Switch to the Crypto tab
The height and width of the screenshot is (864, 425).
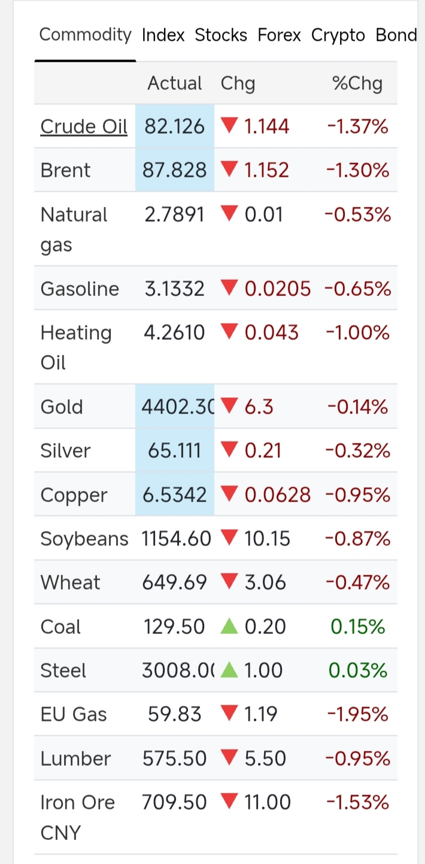(338, 35)
